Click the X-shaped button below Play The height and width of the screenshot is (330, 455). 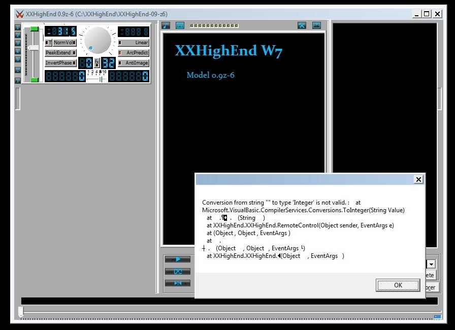178,272
